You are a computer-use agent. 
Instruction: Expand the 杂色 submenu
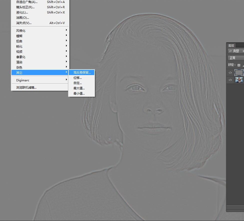coord(40,67)
